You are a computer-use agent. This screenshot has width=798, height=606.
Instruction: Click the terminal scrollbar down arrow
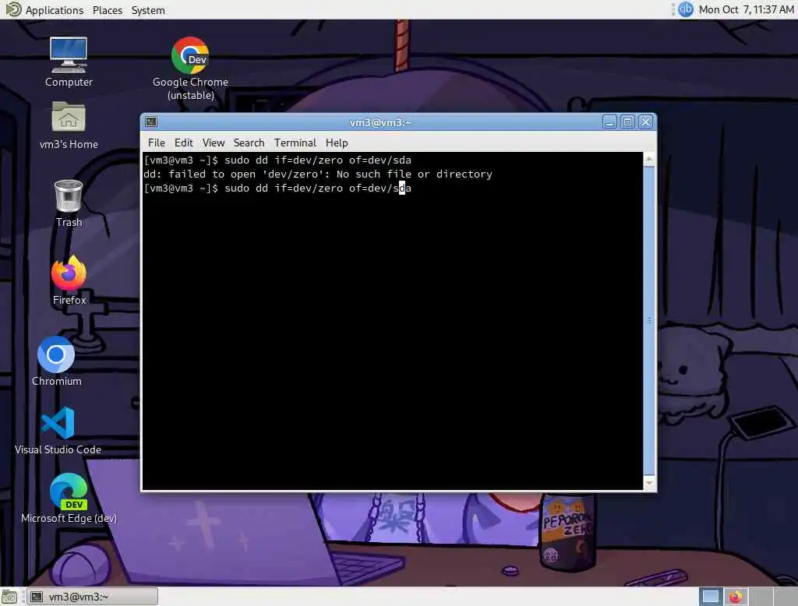[649, 482]
